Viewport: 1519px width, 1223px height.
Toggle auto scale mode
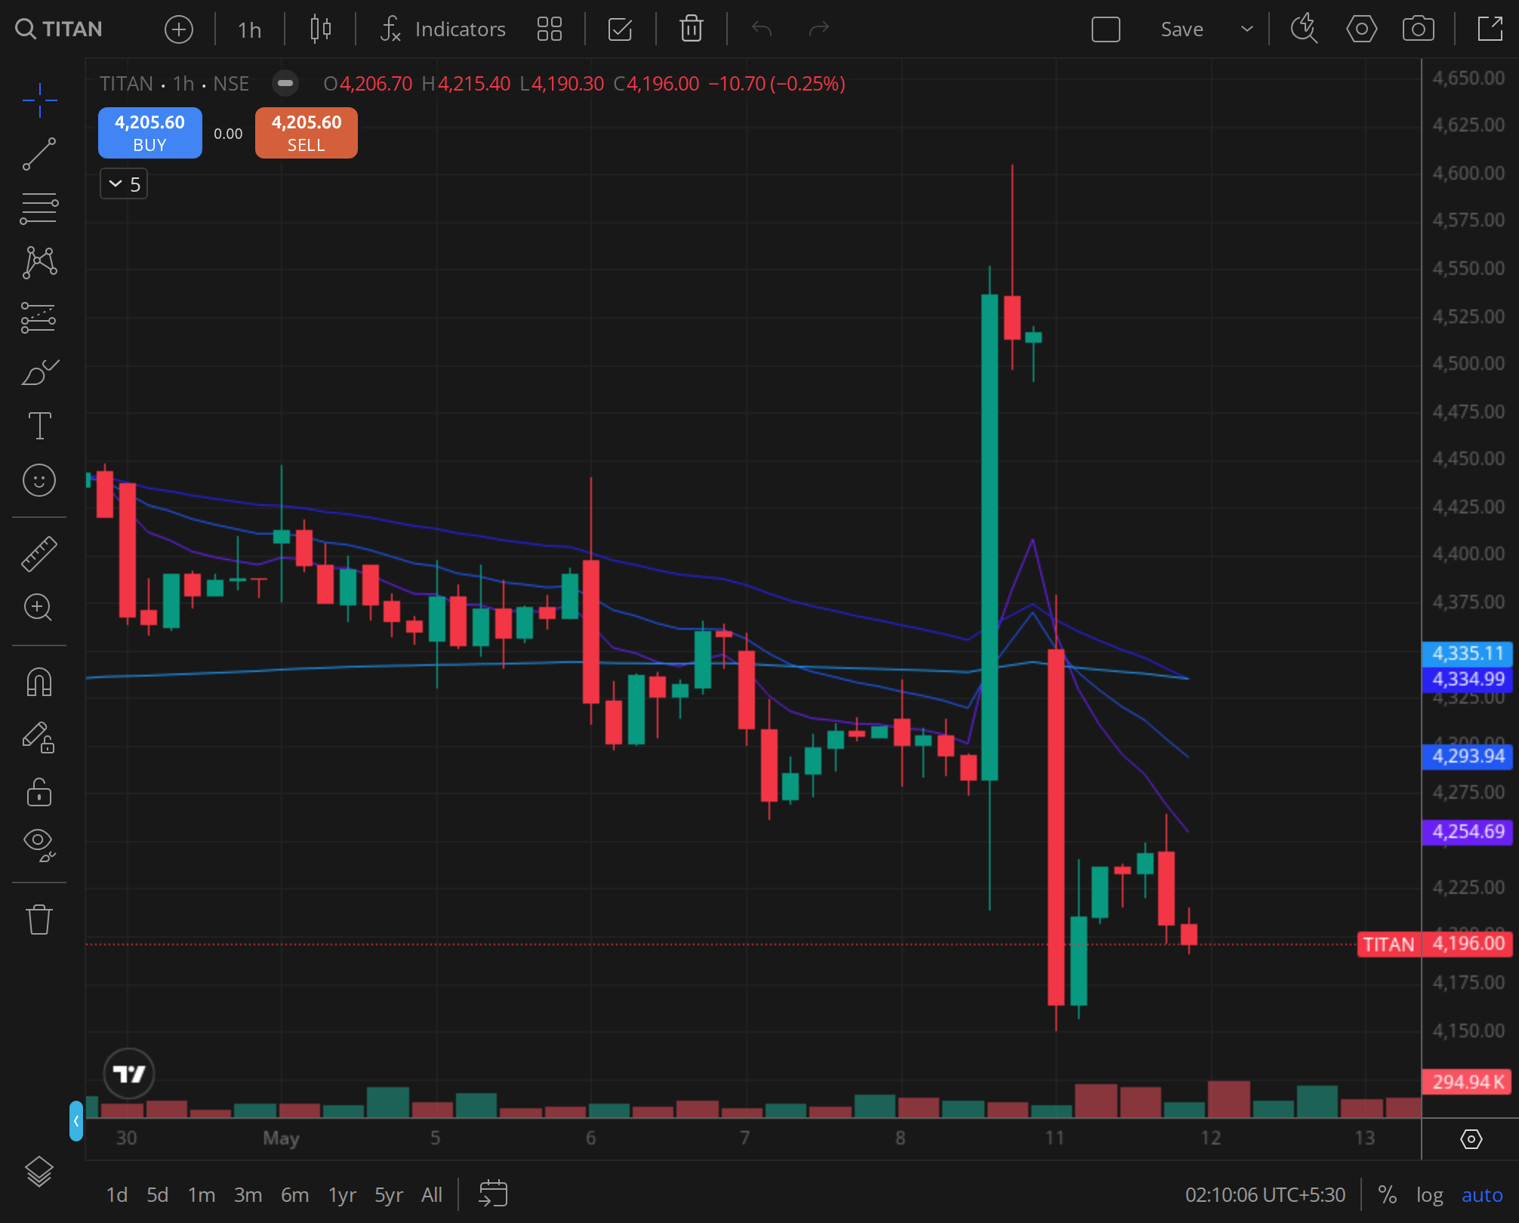coord(1482,1195)
